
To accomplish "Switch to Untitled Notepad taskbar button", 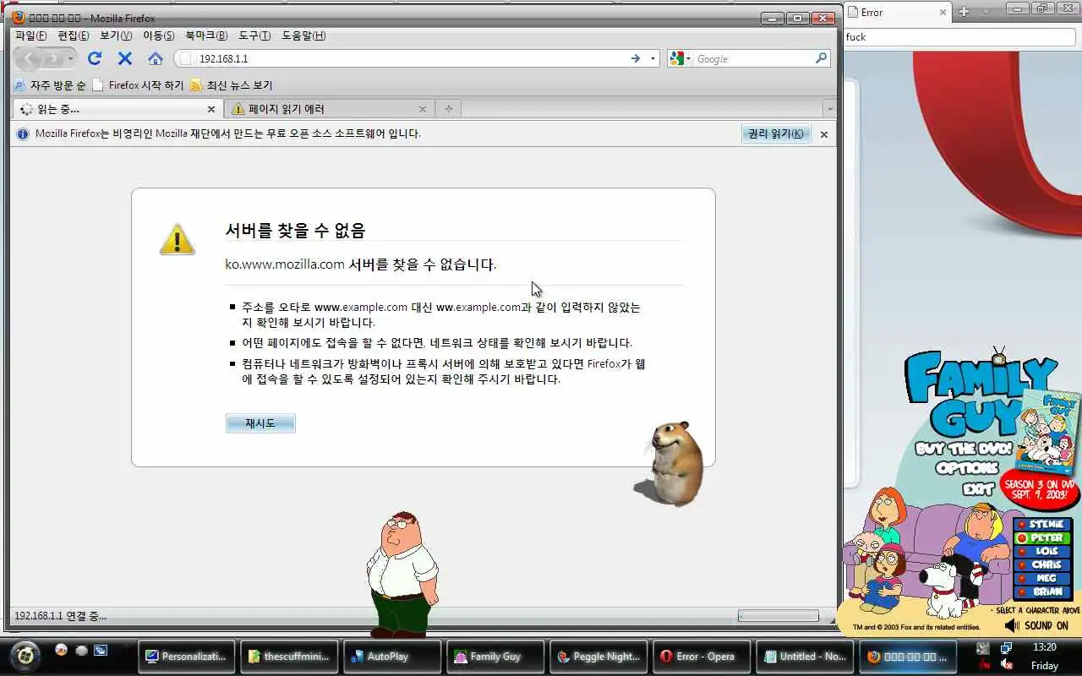I will pyautogui.click(x=805, y=657).
